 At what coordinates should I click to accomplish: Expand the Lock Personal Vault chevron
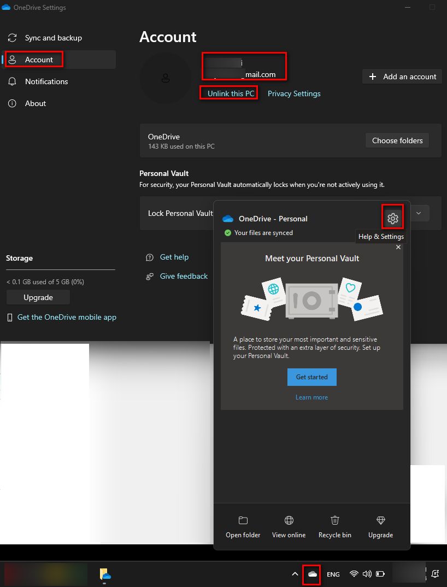pyautogui.click(x=419, y=213)
